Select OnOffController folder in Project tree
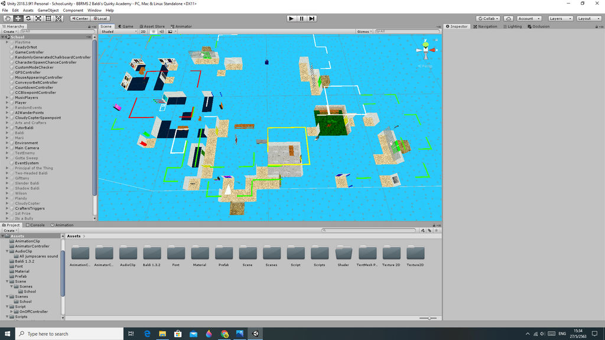605x340 pixels. coord(34,312)
